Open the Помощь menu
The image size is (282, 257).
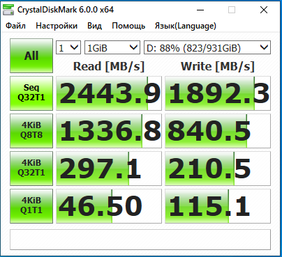[x=128, y=26]
